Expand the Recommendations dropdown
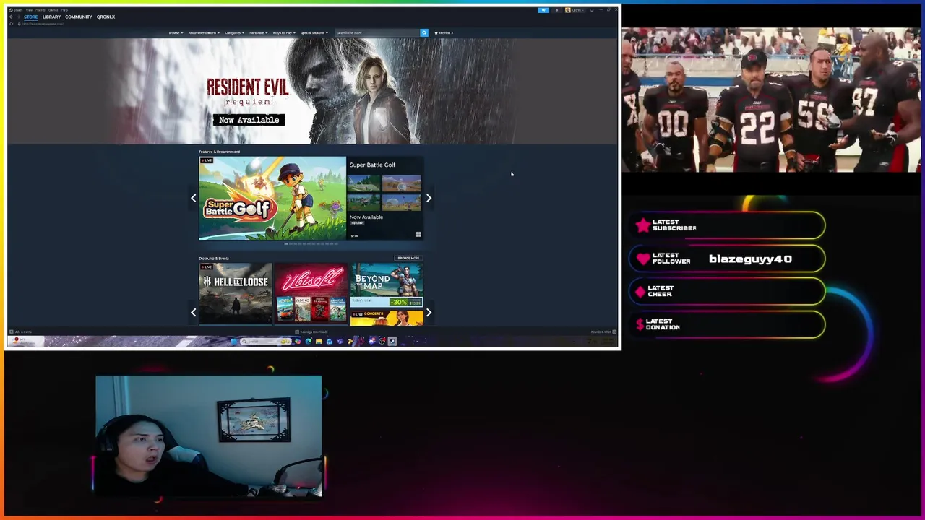Viewport: 925px width, 520px height. click(x=204, y=32)
